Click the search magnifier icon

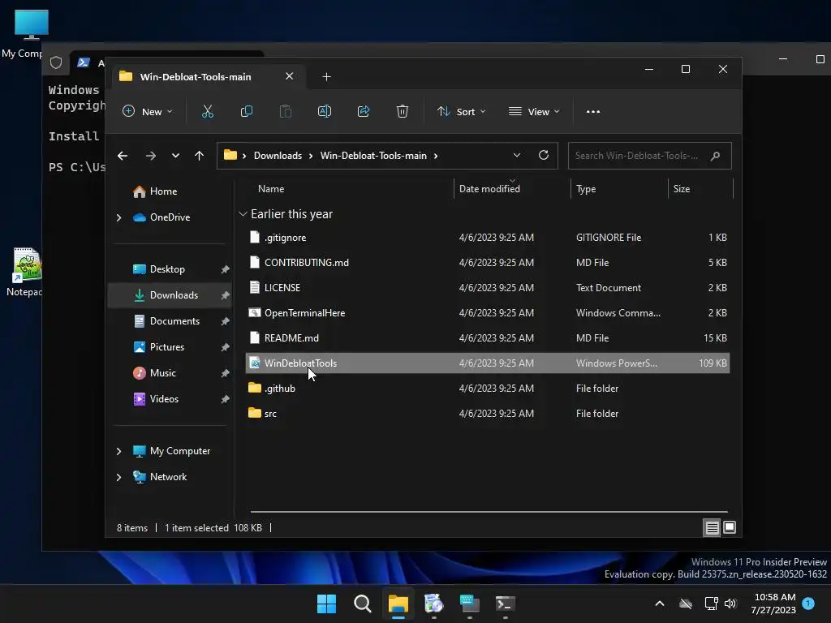click(x=715, y=156)
